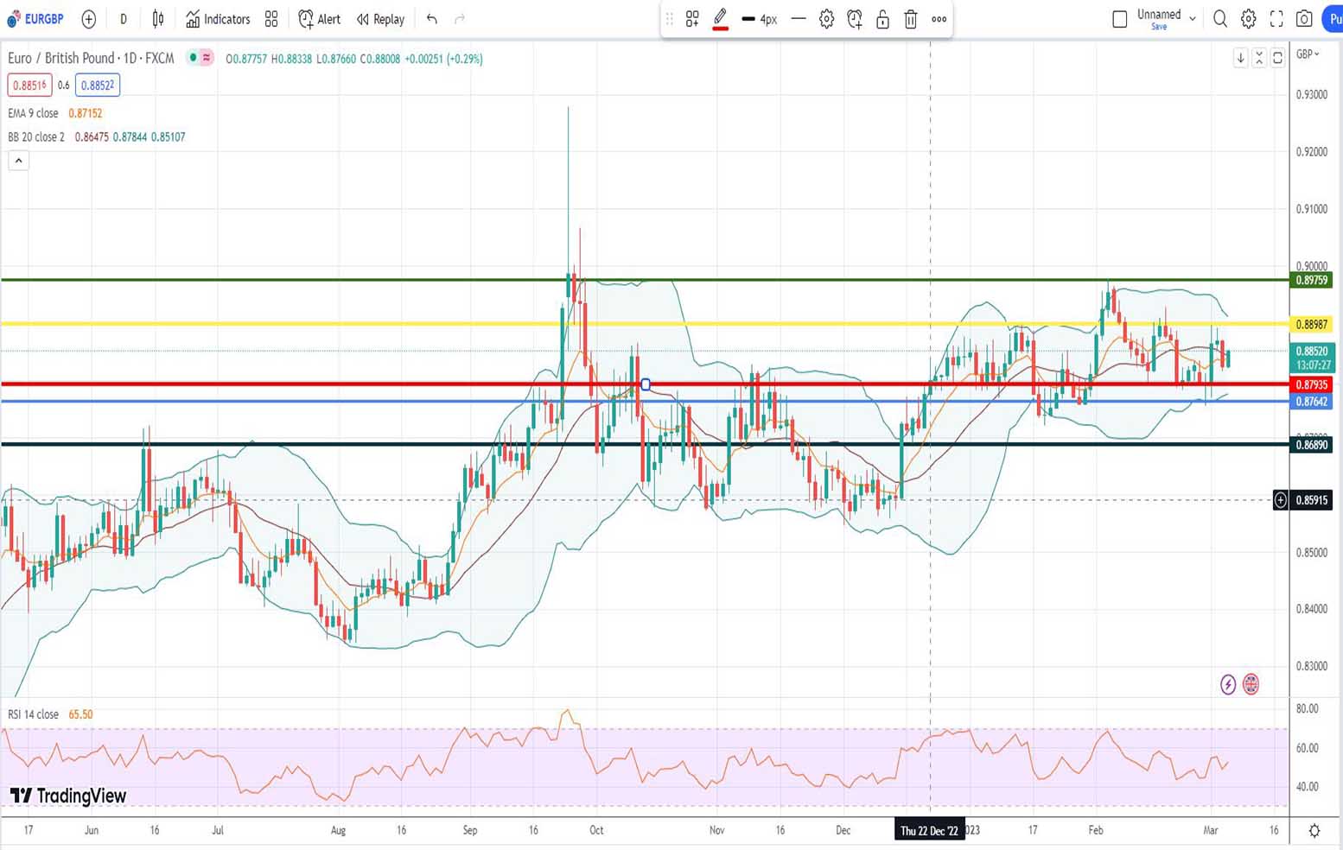This screenshot has height=850, width=1343.
Task: Click the red 0.87935 price label on the axis
Action: (x=1311, y=384)
